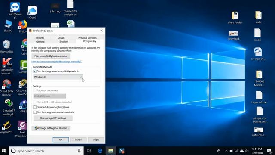
Task: Select the Cisco Packet Tracer shortcut
Action: tap(23, 84)
